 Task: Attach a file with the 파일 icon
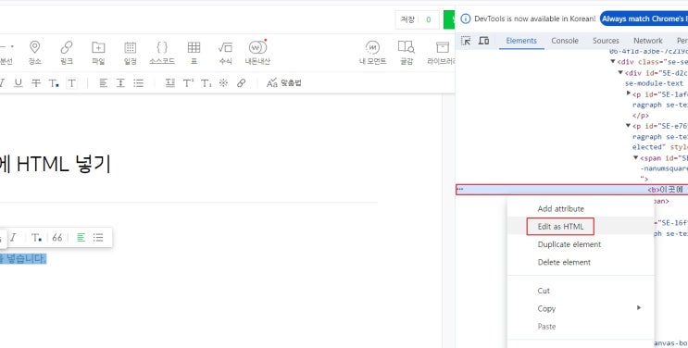(98, 52)
